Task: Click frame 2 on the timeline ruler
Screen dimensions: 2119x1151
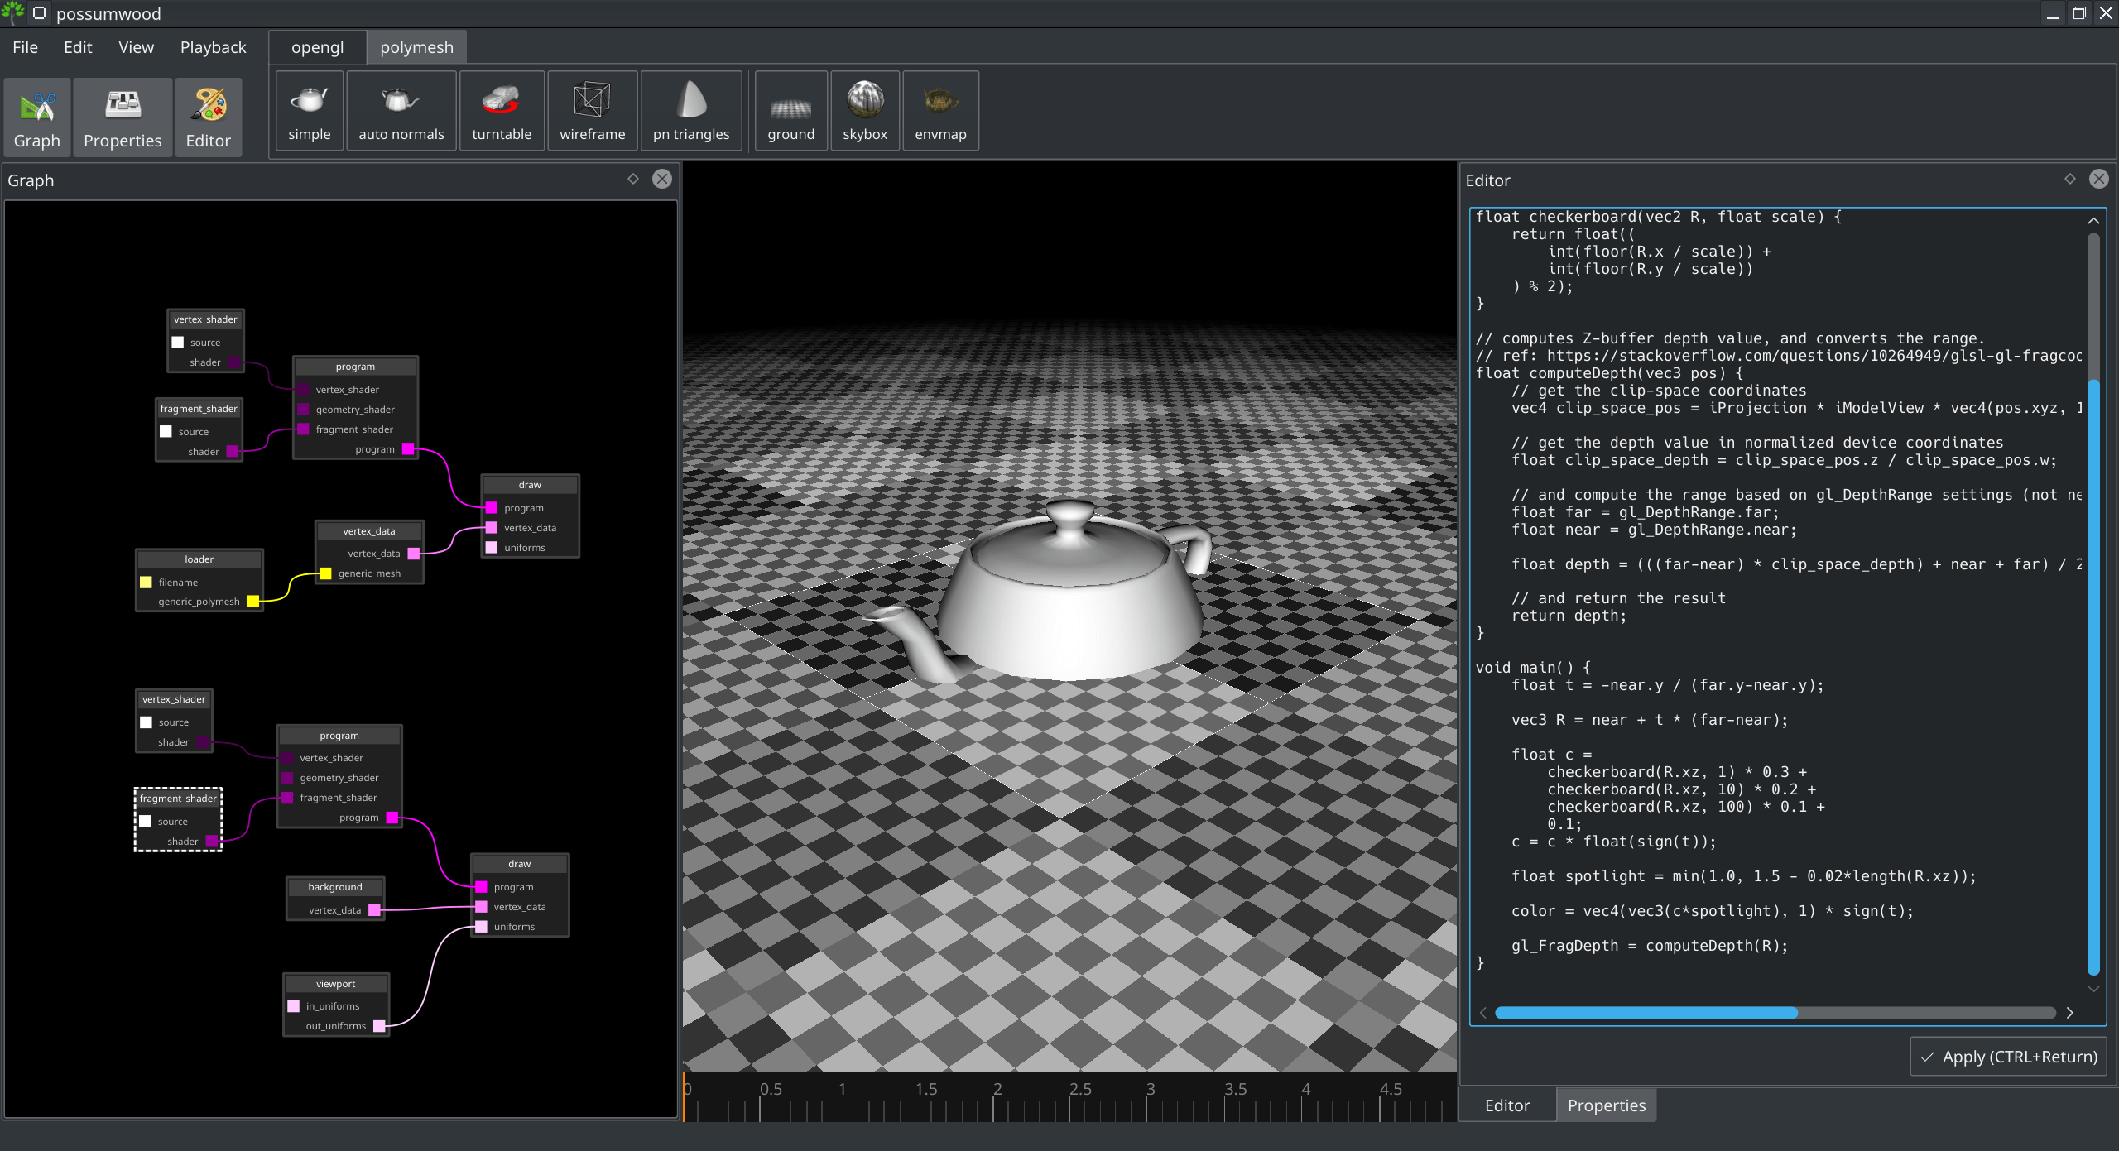Action: pos(997,1090)
